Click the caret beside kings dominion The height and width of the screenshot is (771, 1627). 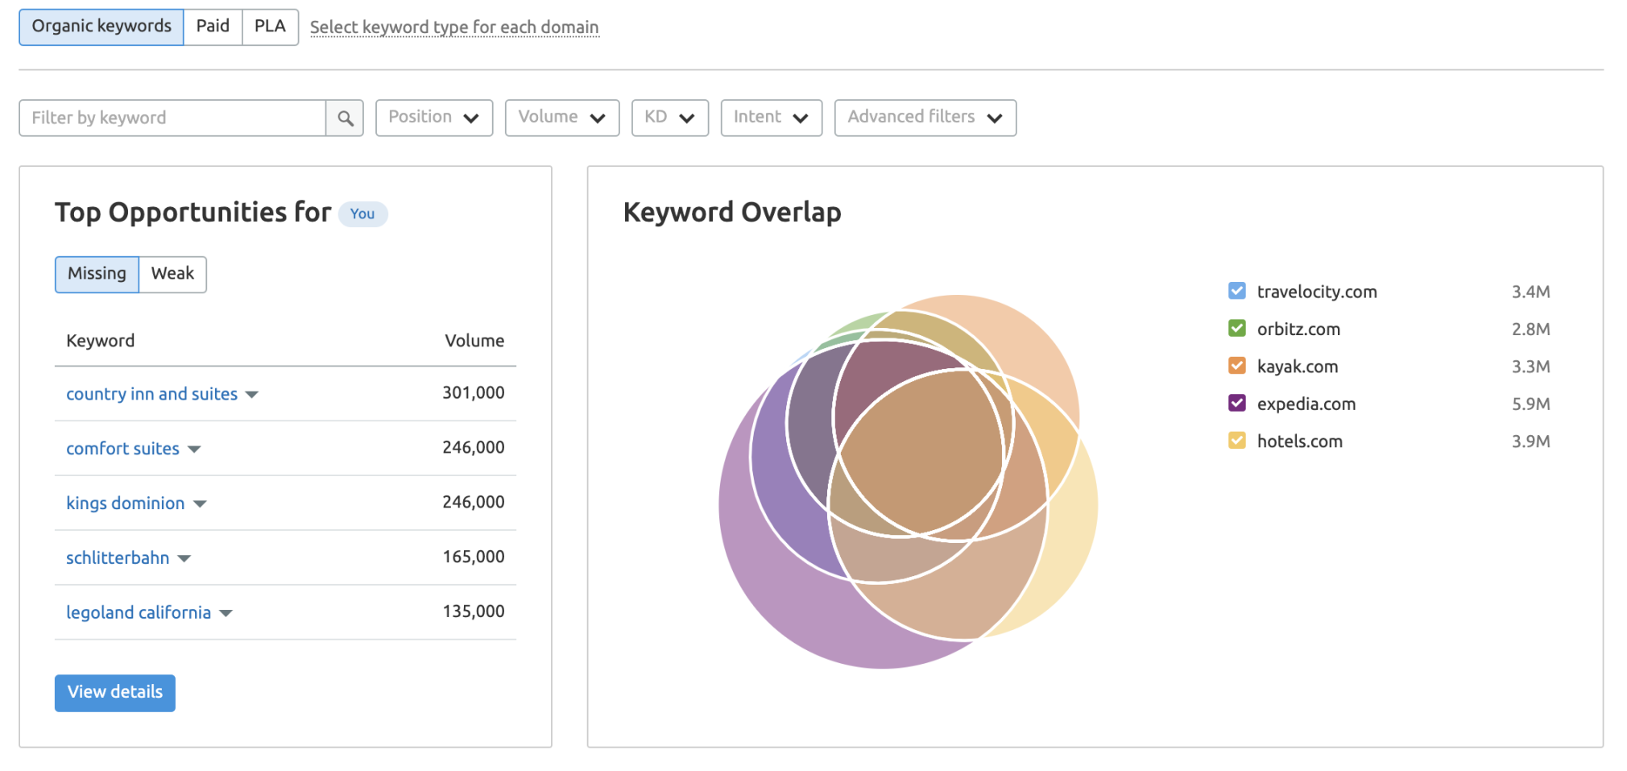click(x=201, y=504)
